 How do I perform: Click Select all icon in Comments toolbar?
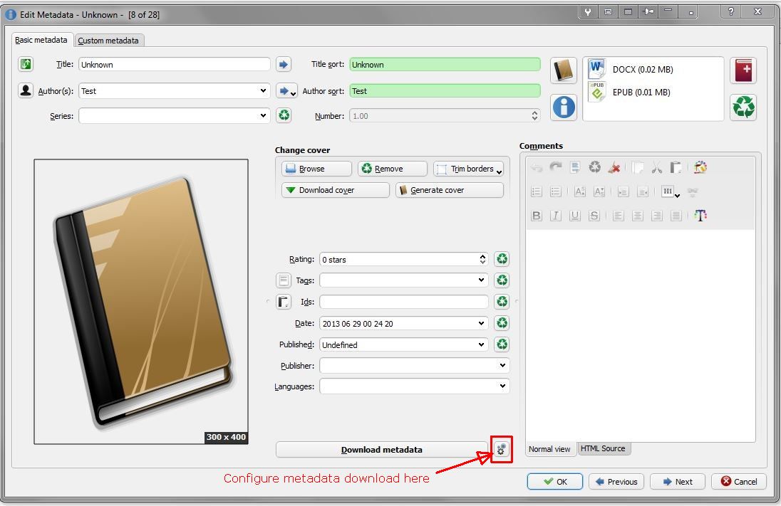575,167
